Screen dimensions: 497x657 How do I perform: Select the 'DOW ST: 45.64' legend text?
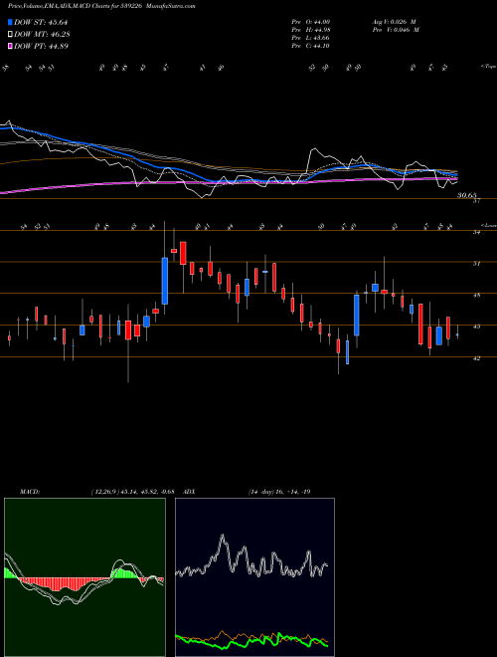point(41,22)
